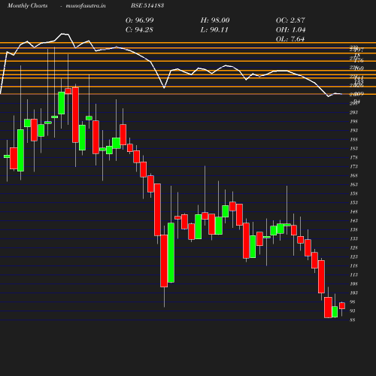
Task: Click the "OC: 2.87" readout
Action: pyautogui.click(x=290, y=20)
